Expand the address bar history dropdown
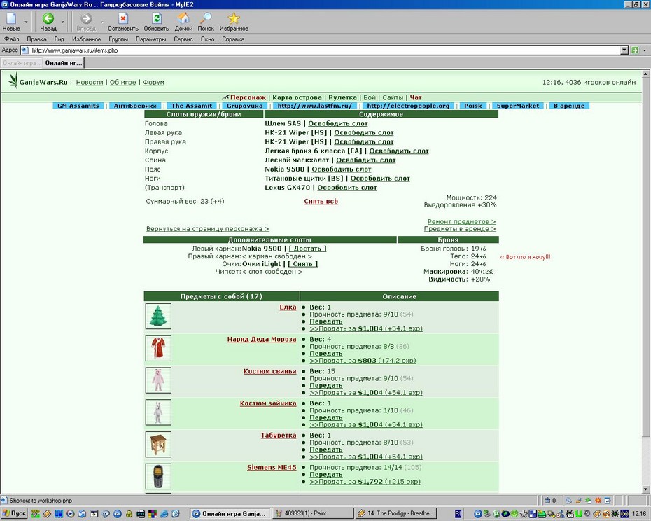The height and width of the screenshot is (521, 651). click(x=624, y=50)
